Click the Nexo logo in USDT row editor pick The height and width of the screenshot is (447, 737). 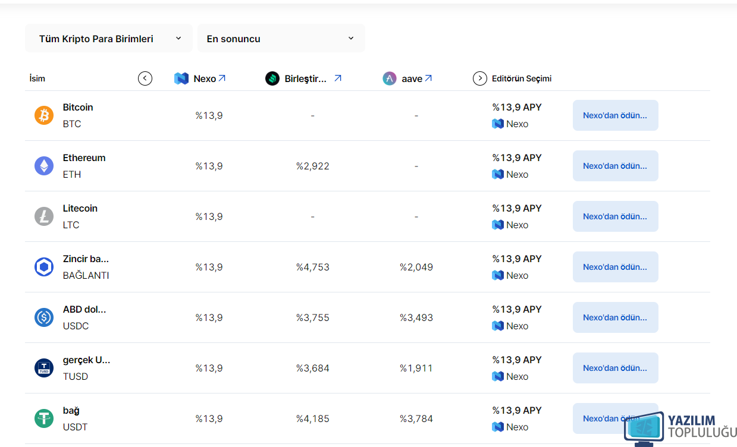[x=498, y=427]
